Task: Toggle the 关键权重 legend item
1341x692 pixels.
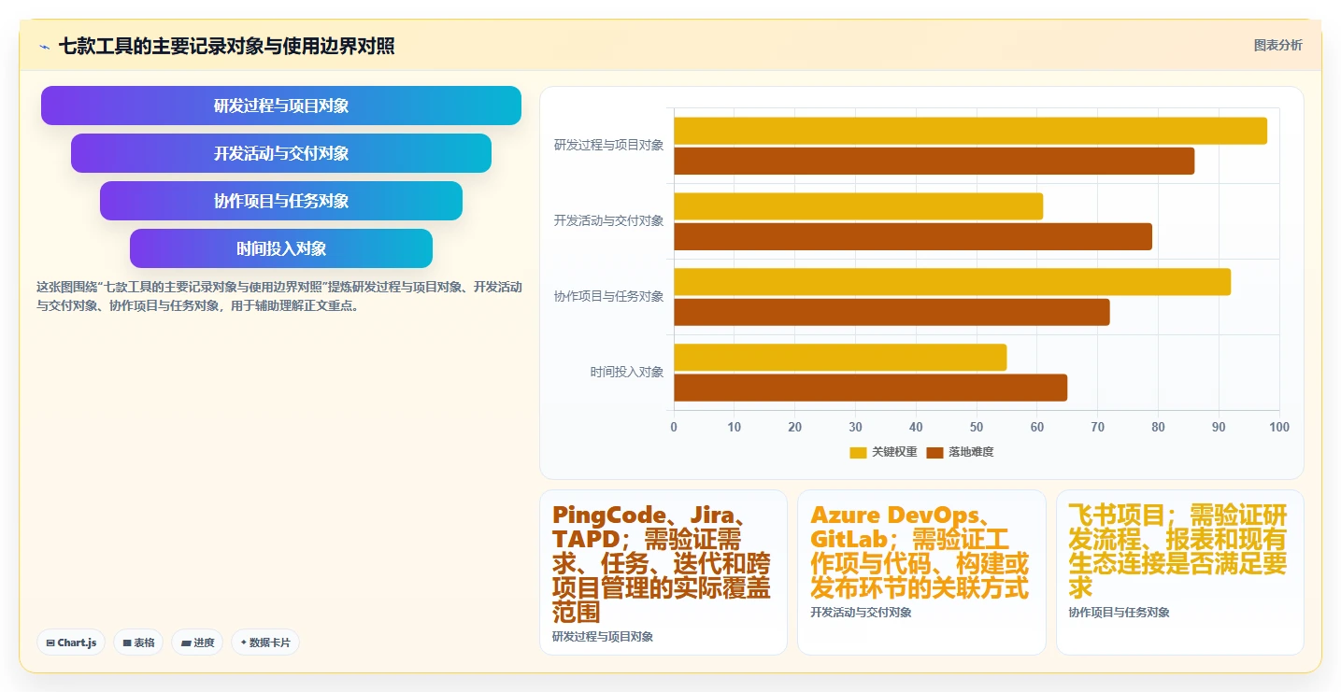Action: [x=883, y=452]
